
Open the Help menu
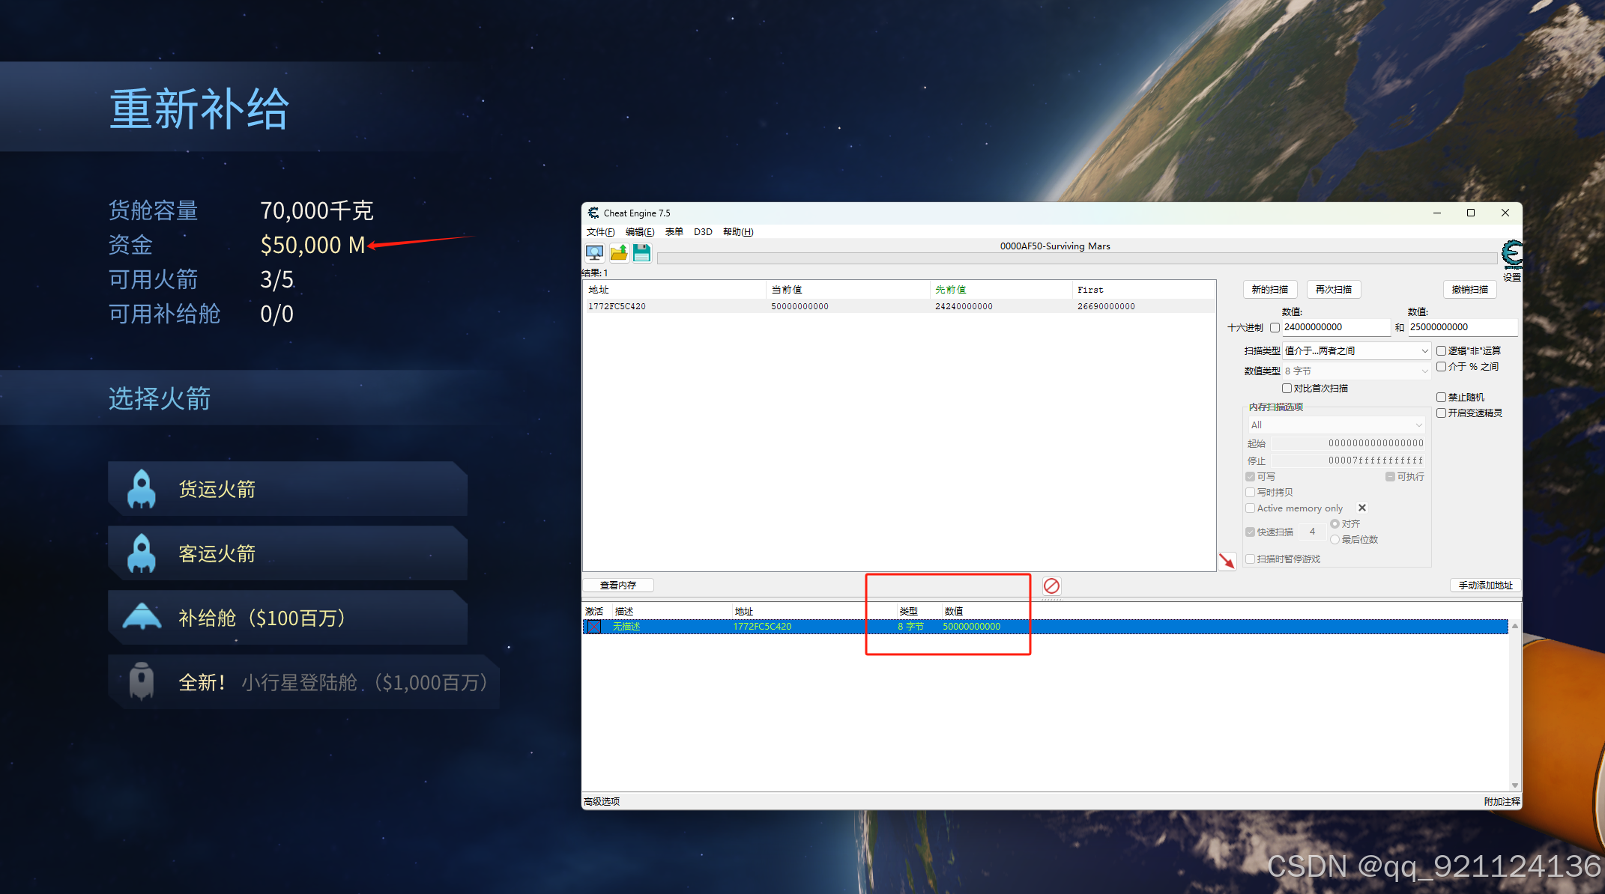(x=737, y=232)
